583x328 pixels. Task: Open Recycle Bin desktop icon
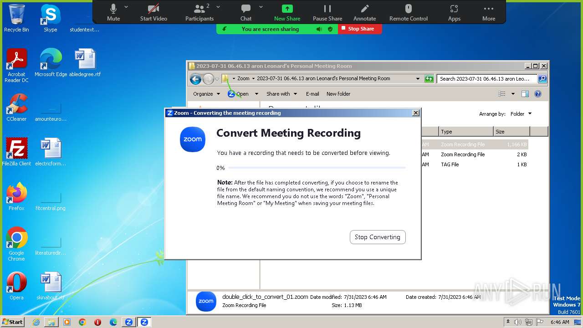tap(16, 18)
